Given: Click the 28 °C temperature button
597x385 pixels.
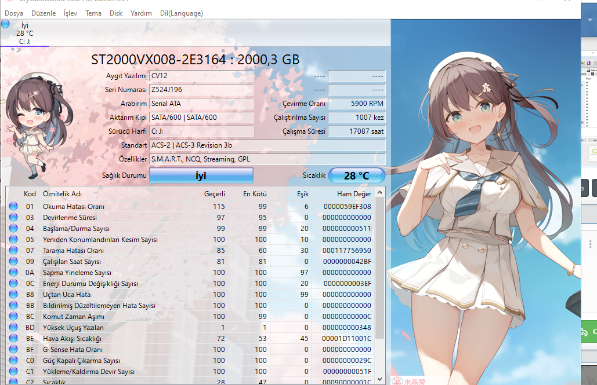Looking at the screenshot, I should [357, 175].
